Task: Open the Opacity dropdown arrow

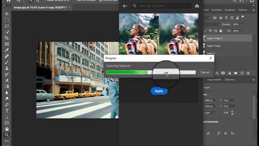Action: pos(242,24)
